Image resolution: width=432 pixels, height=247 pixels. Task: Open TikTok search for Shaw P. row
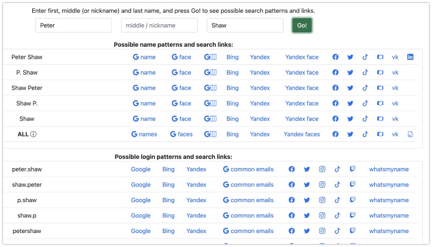365,103
